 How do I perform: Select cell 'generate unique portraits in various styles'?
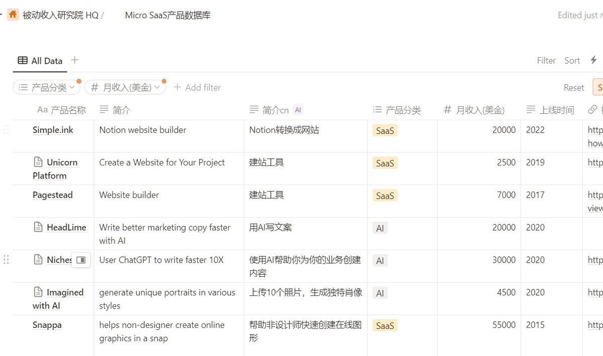pyautogui.click(x=169, y=299)
